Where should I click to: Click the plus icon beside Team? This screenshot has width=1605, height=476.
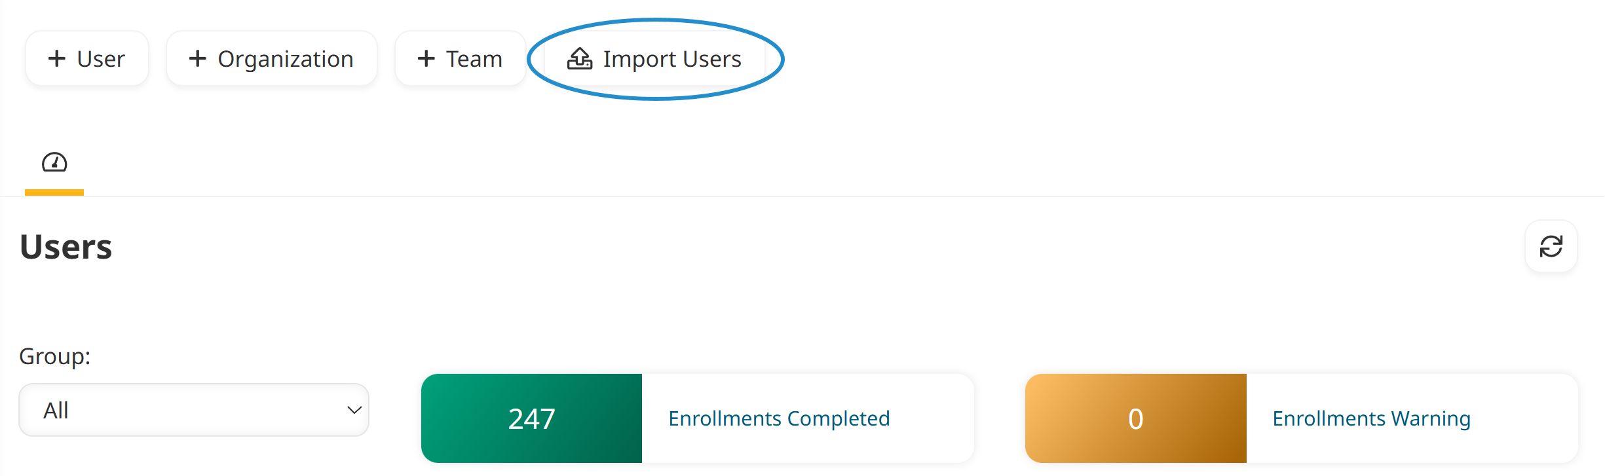pyautogui.click(x=426, y=58)
